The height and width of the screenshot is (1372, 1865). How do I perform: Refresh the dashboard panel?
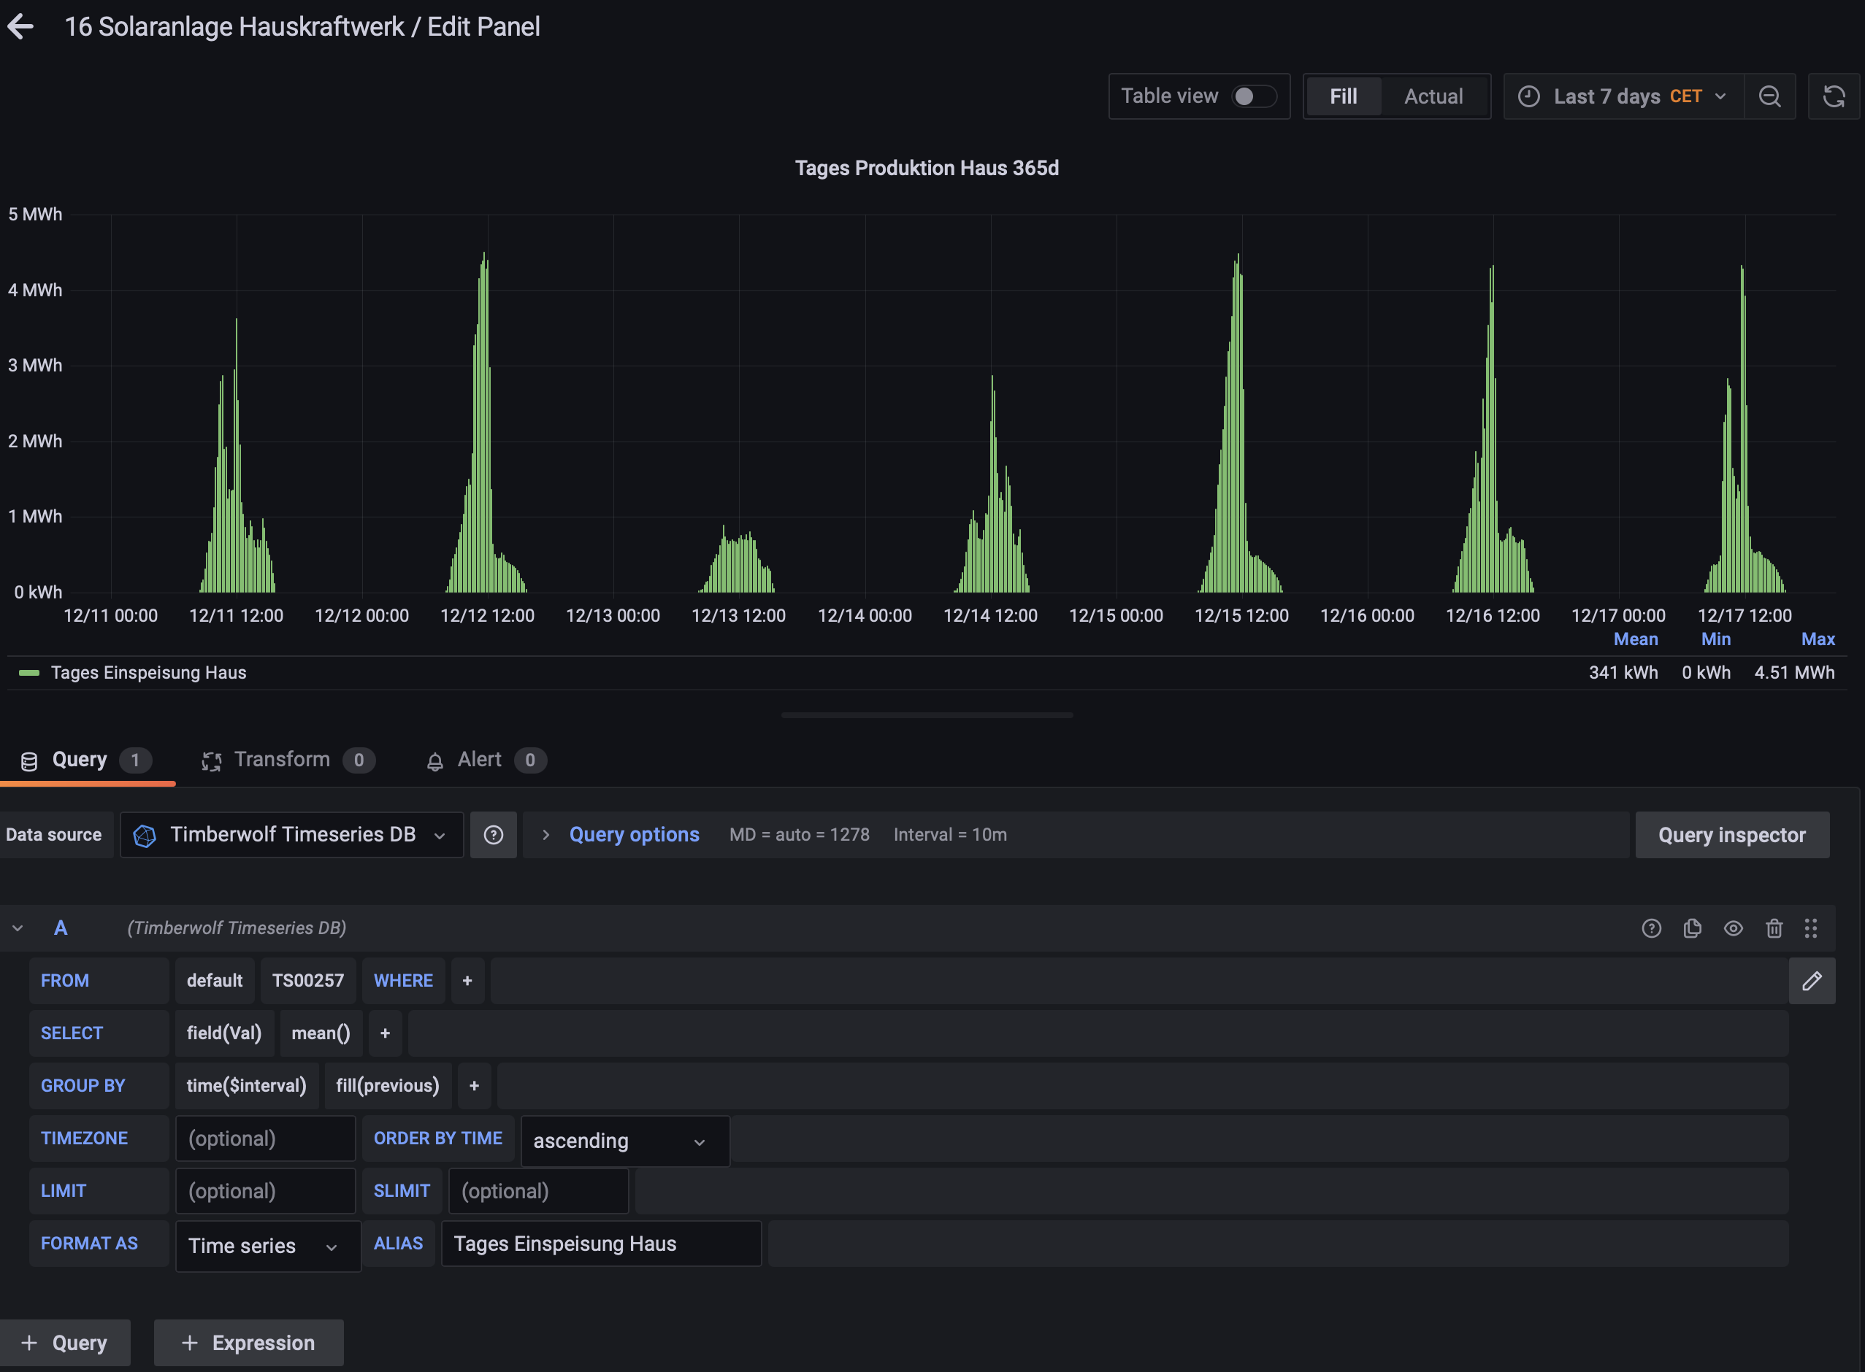(x=1834, y=96)
